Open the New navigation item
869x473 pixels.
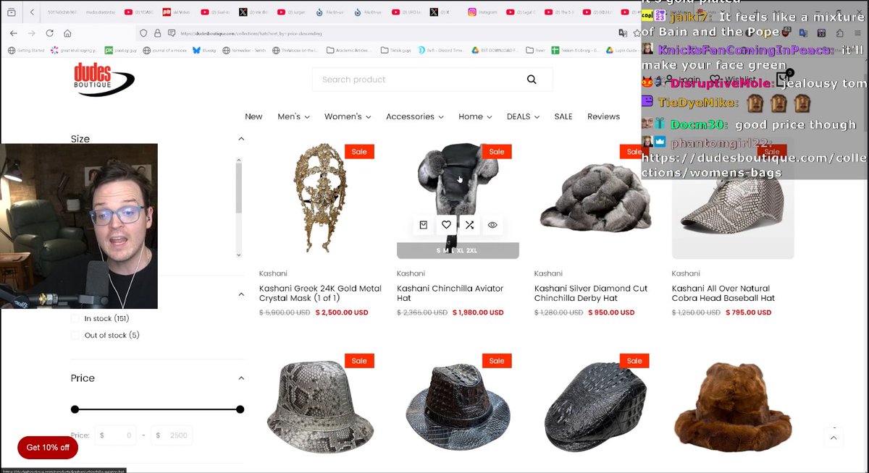tap(253, 116)
